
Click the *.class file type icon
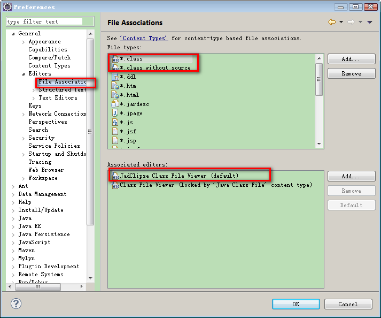(x=115, y=59)
